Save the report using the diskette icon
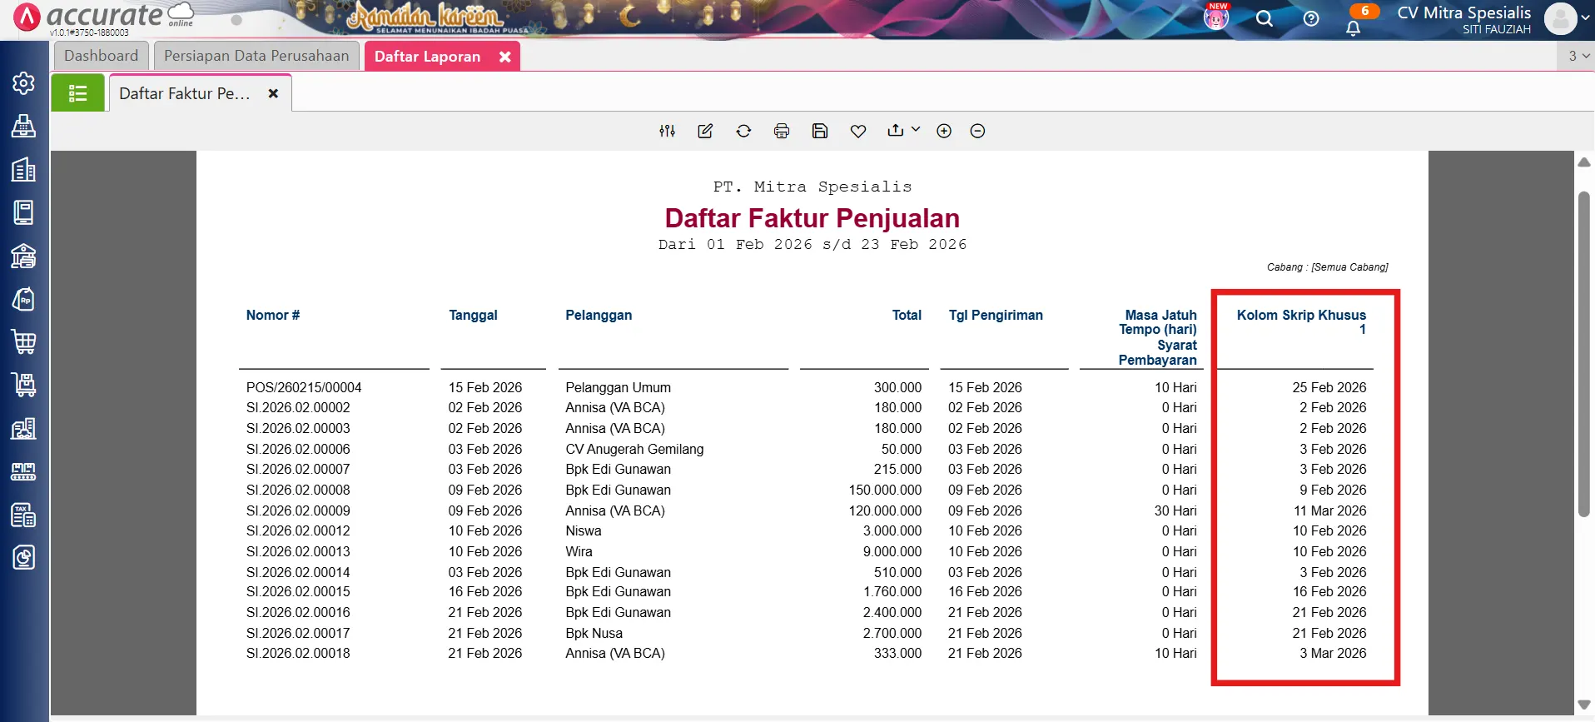This screenshot has height=722, width=1595. coord(820,131)
